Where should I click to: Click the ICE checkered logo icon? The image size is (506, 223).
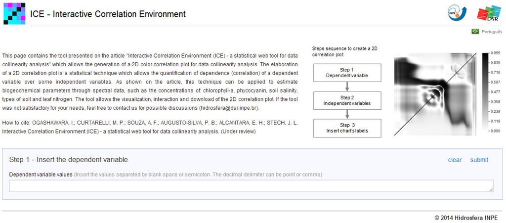tap(14, 13)
